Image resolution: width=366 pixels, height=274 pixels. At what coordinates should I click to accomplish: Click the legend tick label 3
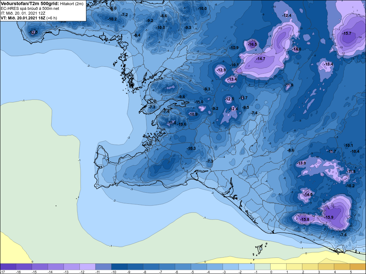(x=319, y=272)
